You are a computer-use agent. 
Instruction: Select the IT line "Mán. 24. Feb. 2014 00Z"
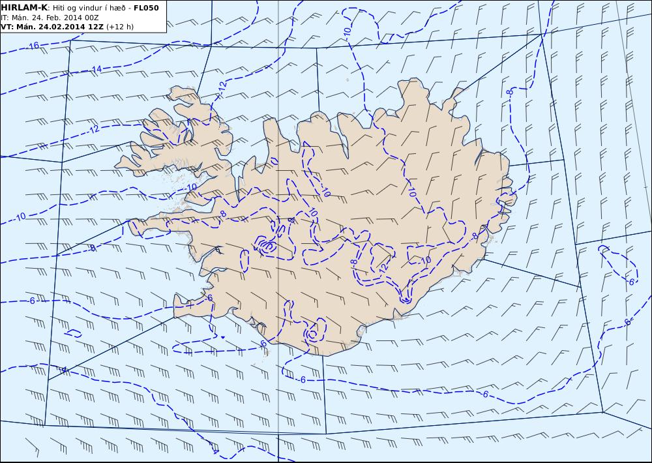(55, 18)
